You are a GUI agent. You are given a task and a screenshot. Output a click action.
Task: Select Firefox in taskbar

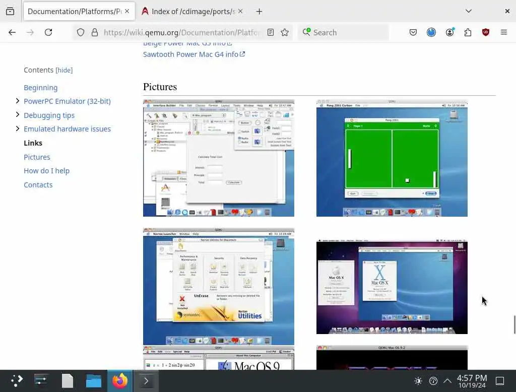tap(120, 381)
